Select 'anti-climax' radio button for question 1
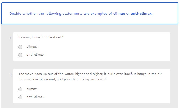 click(21, 55)
